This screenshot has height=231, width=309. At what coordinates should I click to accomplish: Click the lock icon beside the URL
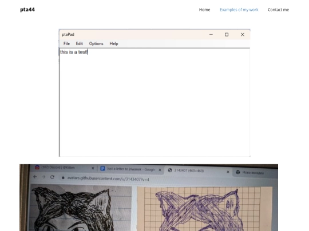(63, 177)
